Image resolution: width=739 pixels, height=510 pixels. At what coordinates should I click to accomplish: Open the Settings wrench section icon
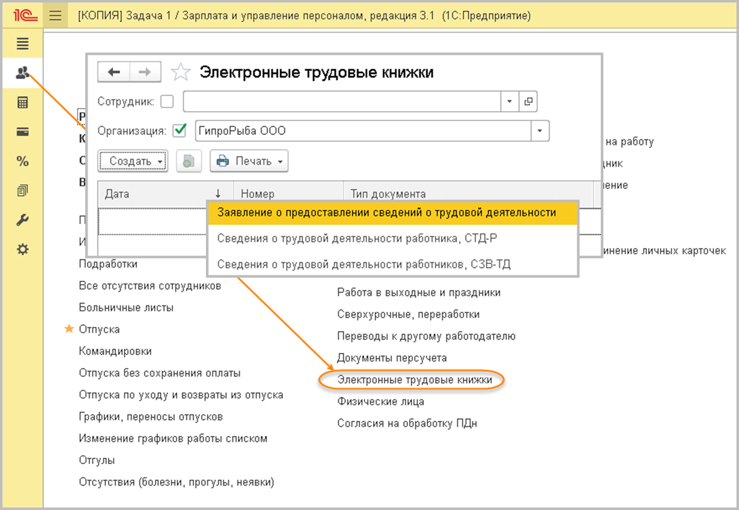coord(23,220)
